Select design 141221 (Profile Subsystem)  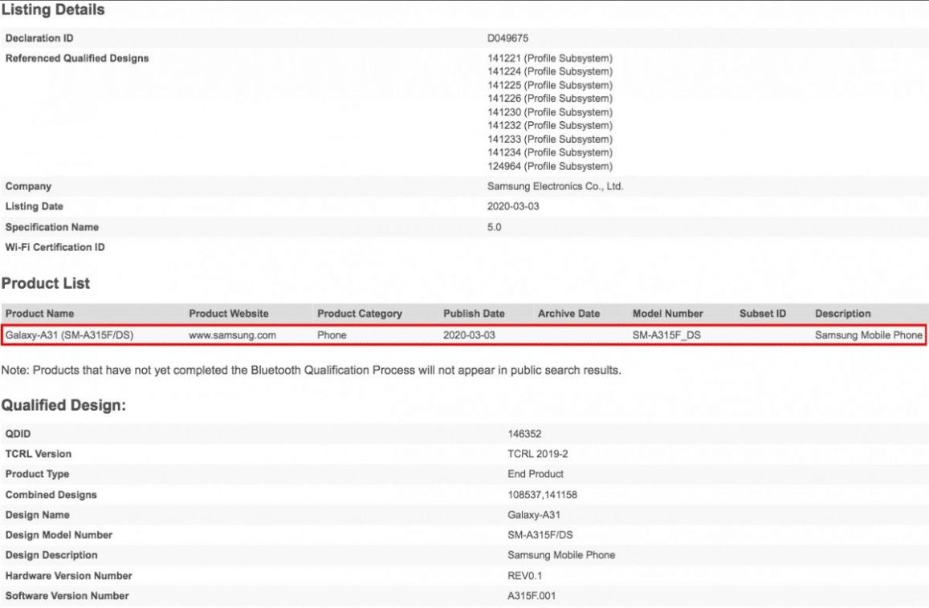(x=550, y=58)
